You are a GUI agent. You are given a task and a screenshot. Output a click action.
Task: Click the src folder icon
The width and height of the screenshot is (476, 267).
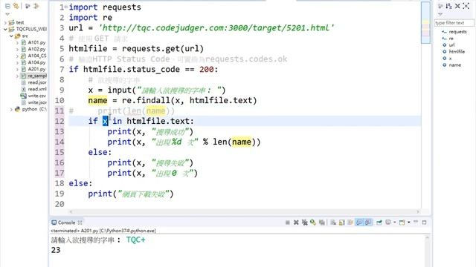[x=17, y=36]
